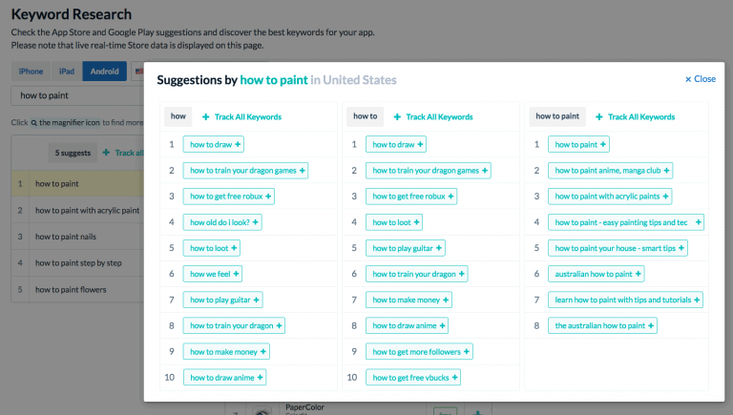Click plus on 'how to paint with acrylic paints'

[x=665, y=197]
